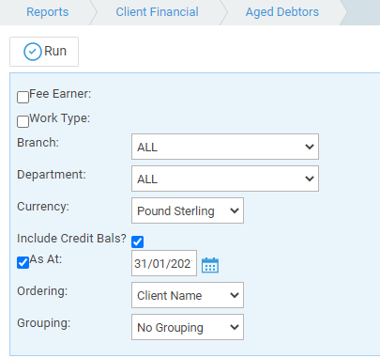
Task: Untick the As At checkbox
Action: (x=23, y=262)
